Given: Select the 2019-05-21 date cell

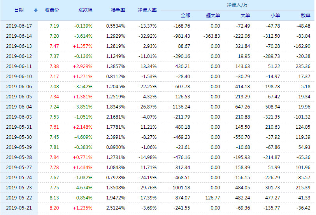Looking at the screenshot, I should point(19,208).
